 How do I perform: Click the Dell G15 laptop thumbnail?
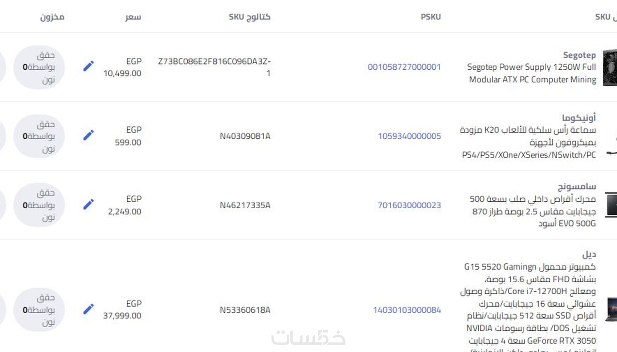point(612,310)
